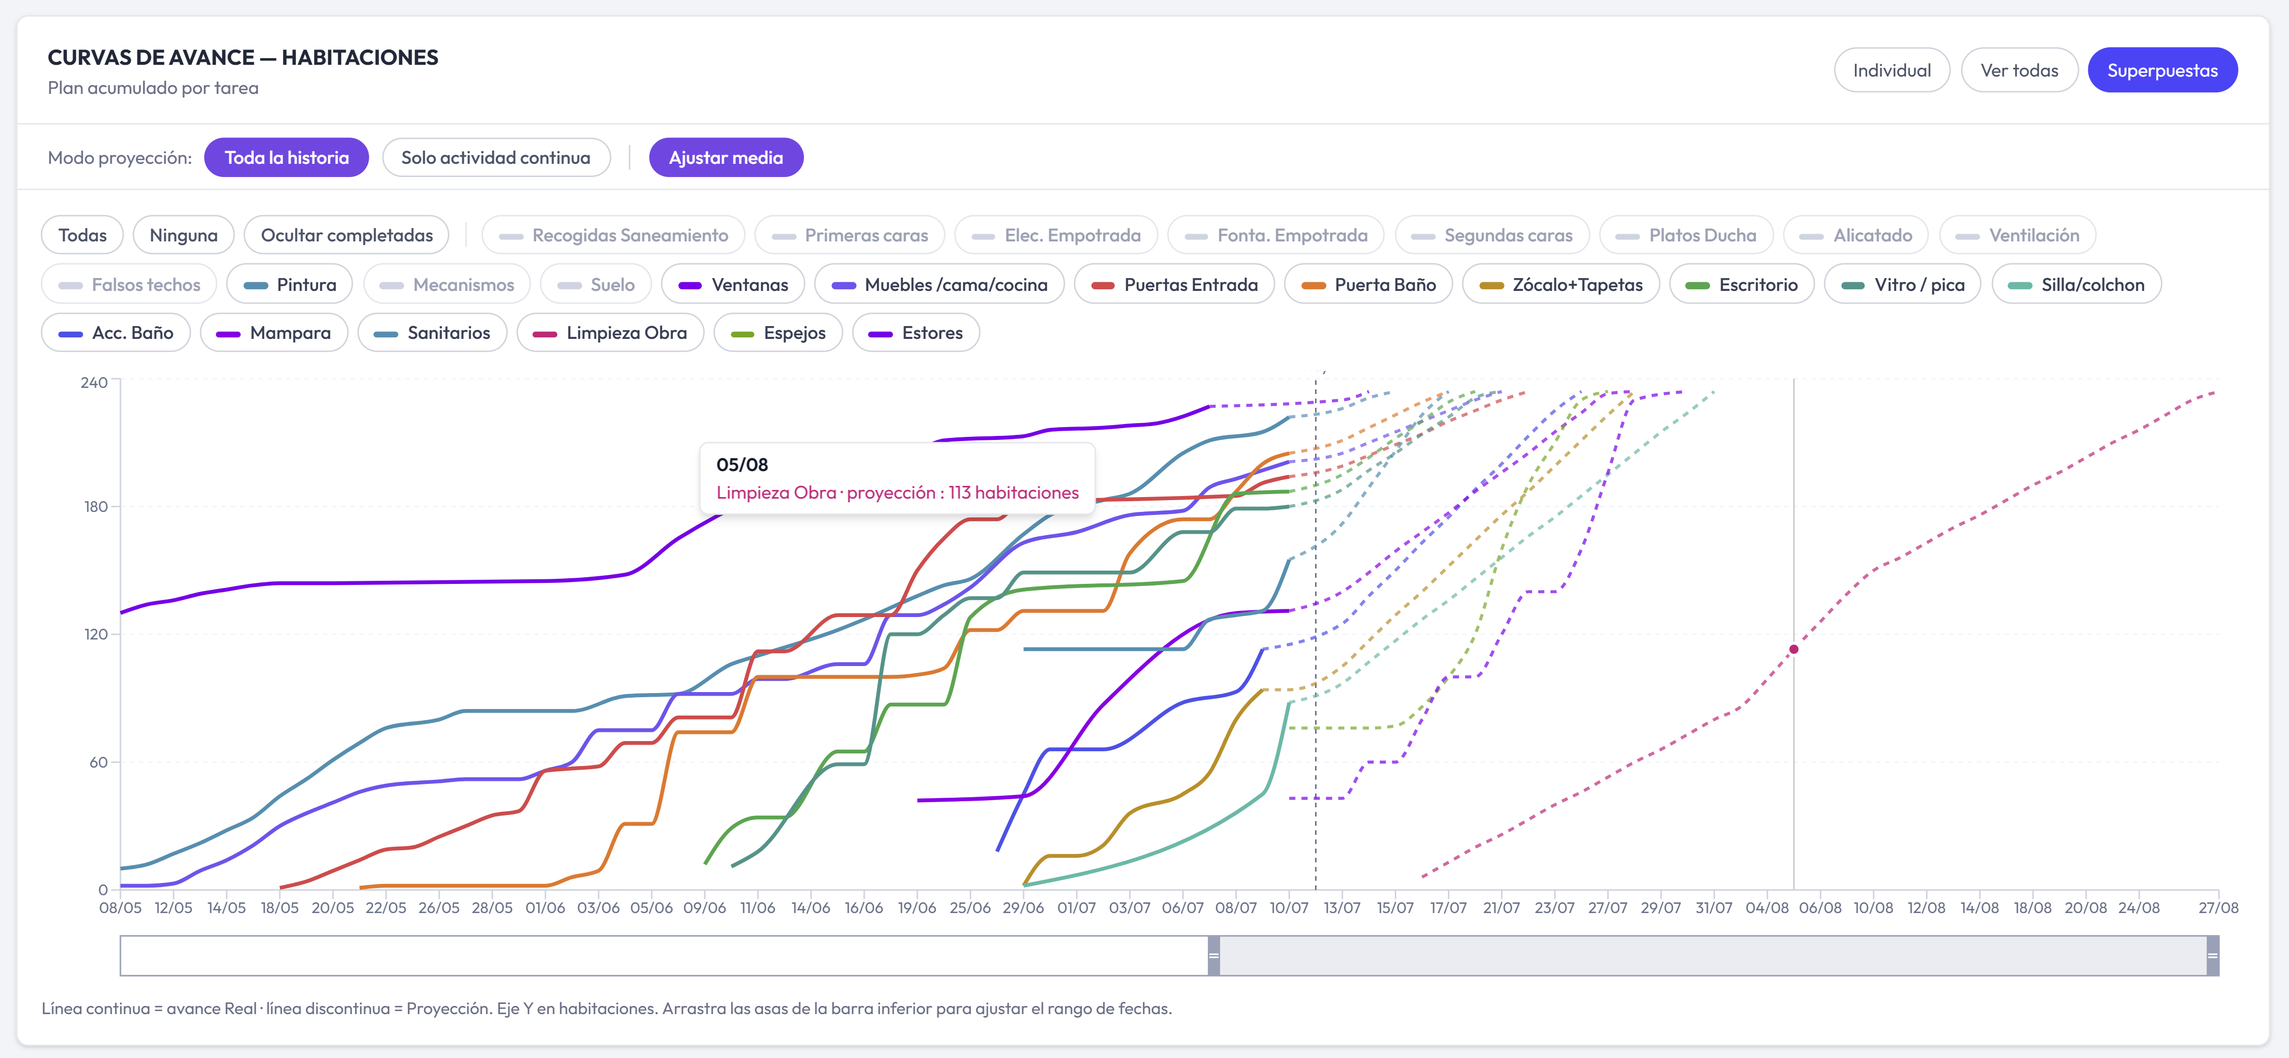The height and width of the screenshot is (1058, 2289).
Task: Click the 240 y-axis label
Action: [94, 383]
